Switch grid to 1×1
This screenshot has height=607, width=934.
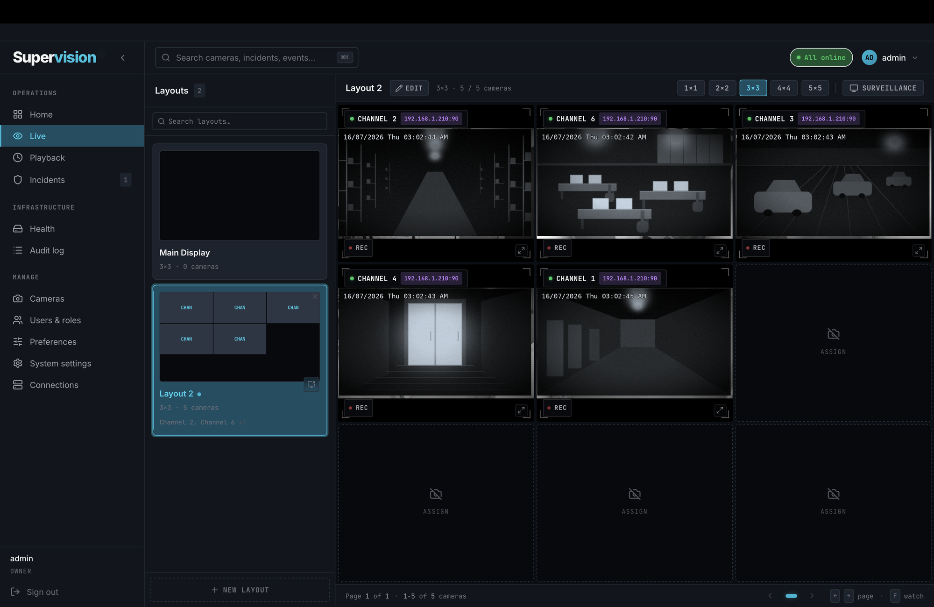click(x=691, y=88)
